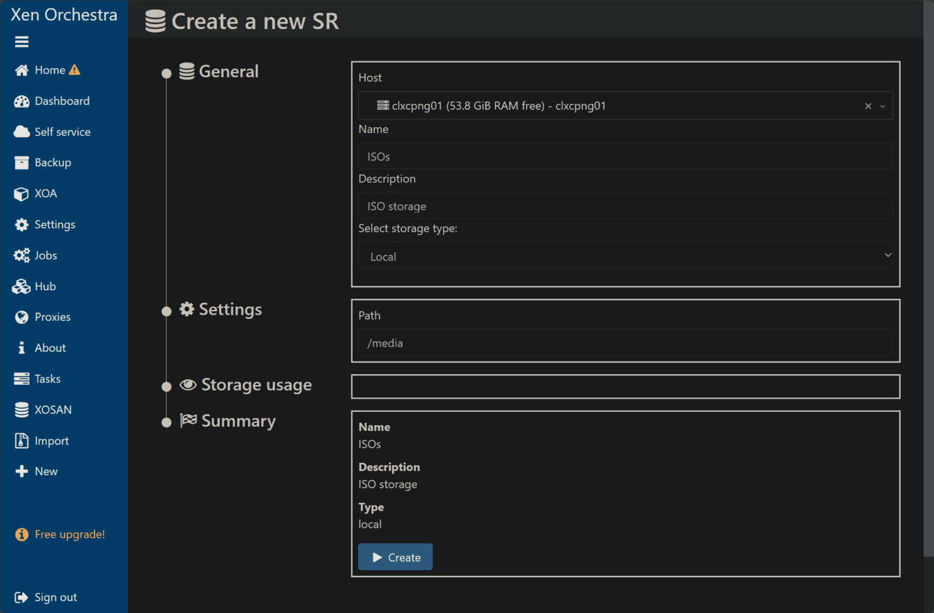Navigate to the Home page
This screenshot has width=934, height=613.
(50, 70)
